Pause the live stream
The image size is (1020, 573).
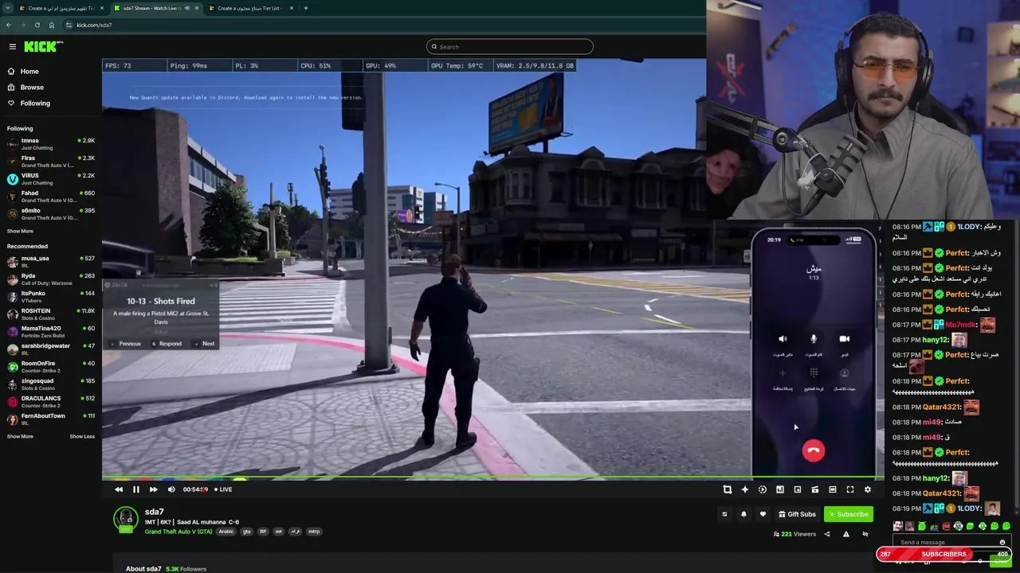pyautogui.click(x=136, y=489)
